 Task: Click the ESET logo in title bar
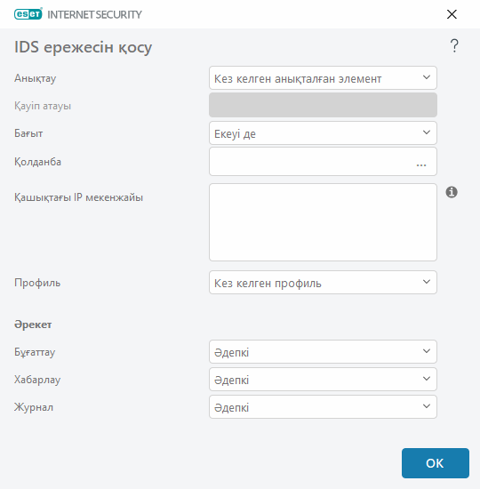(28, 14)
